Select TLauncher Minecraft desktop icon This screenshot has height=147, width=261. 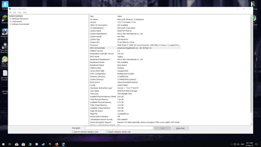tap(5, 19)
